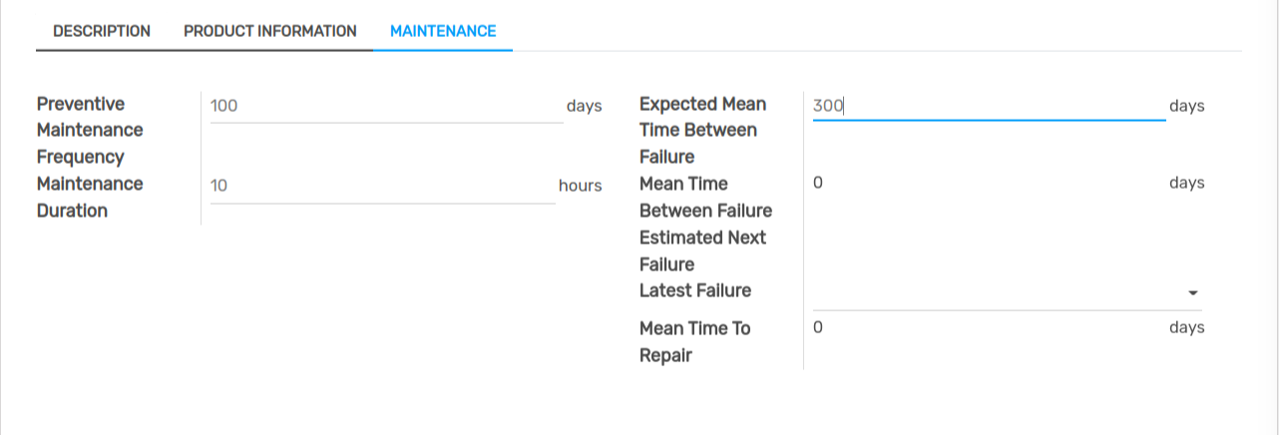
Task: Click the Preventive Maintenance Frequency input field
Action: pyautogui.click(x=386, y=106)
